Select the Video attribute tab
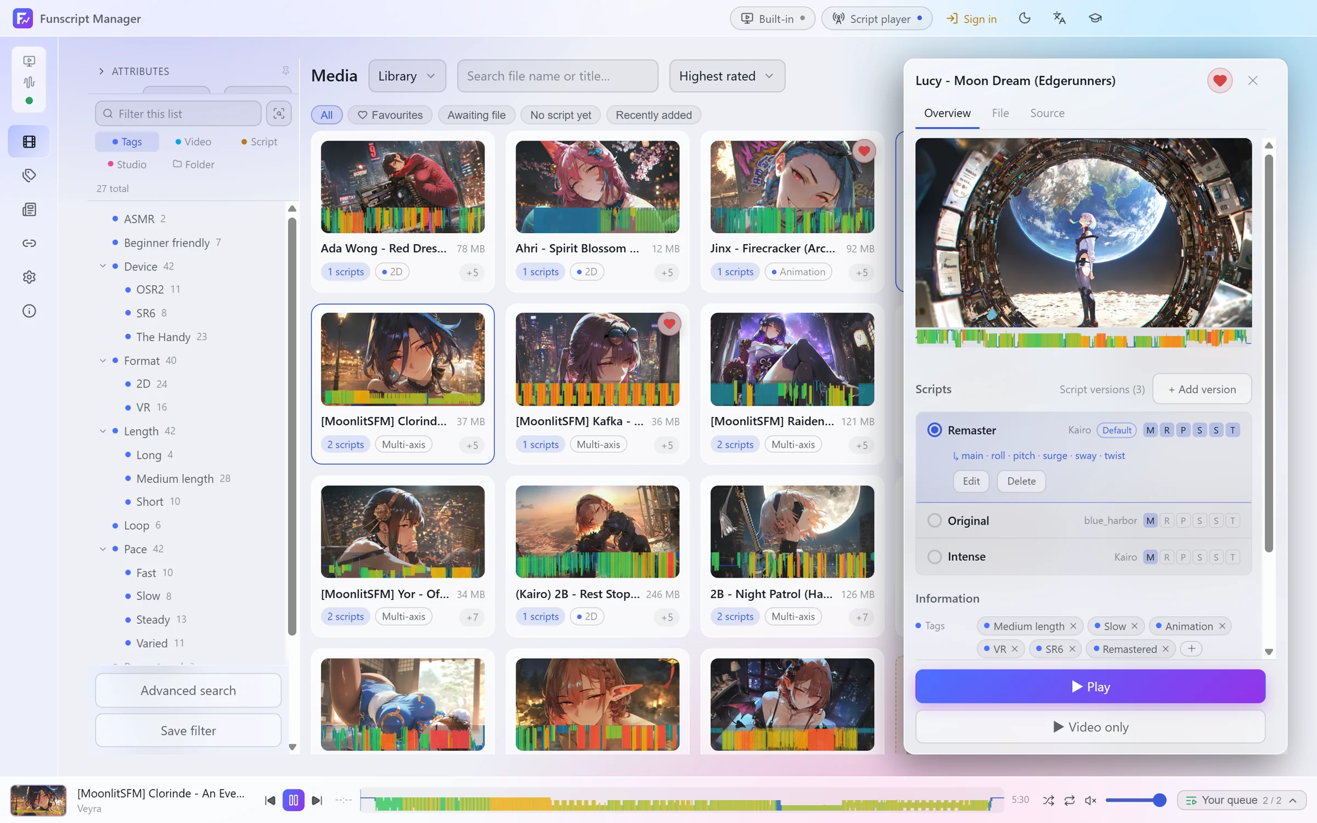This screenshot has width=1317, height=823. point(193,142)
